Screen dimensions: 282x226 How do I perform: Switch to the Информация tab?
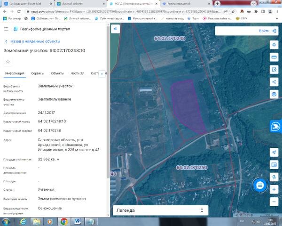[15, 73]
